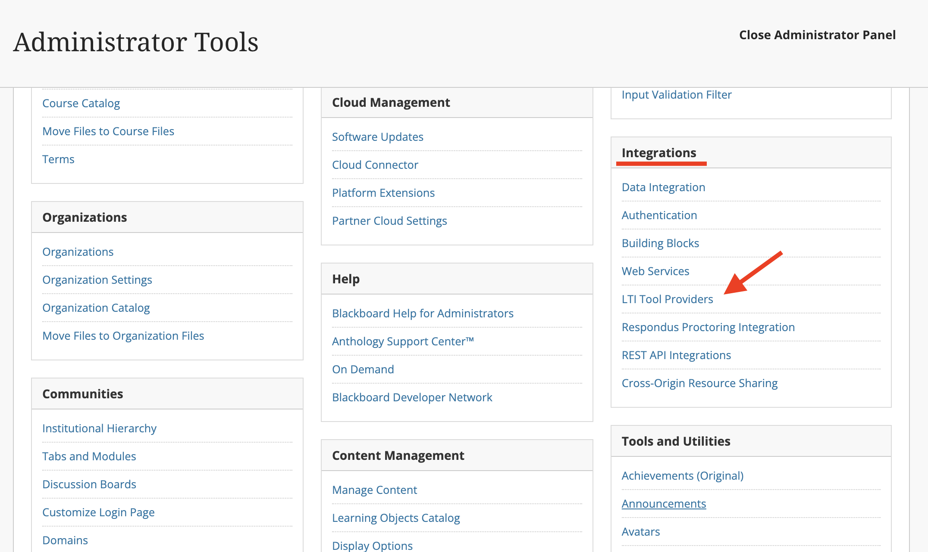Go to Cross-Origin Resource Sharing
The width and height of the screenshot is (928, 552).
pos(699,383)
